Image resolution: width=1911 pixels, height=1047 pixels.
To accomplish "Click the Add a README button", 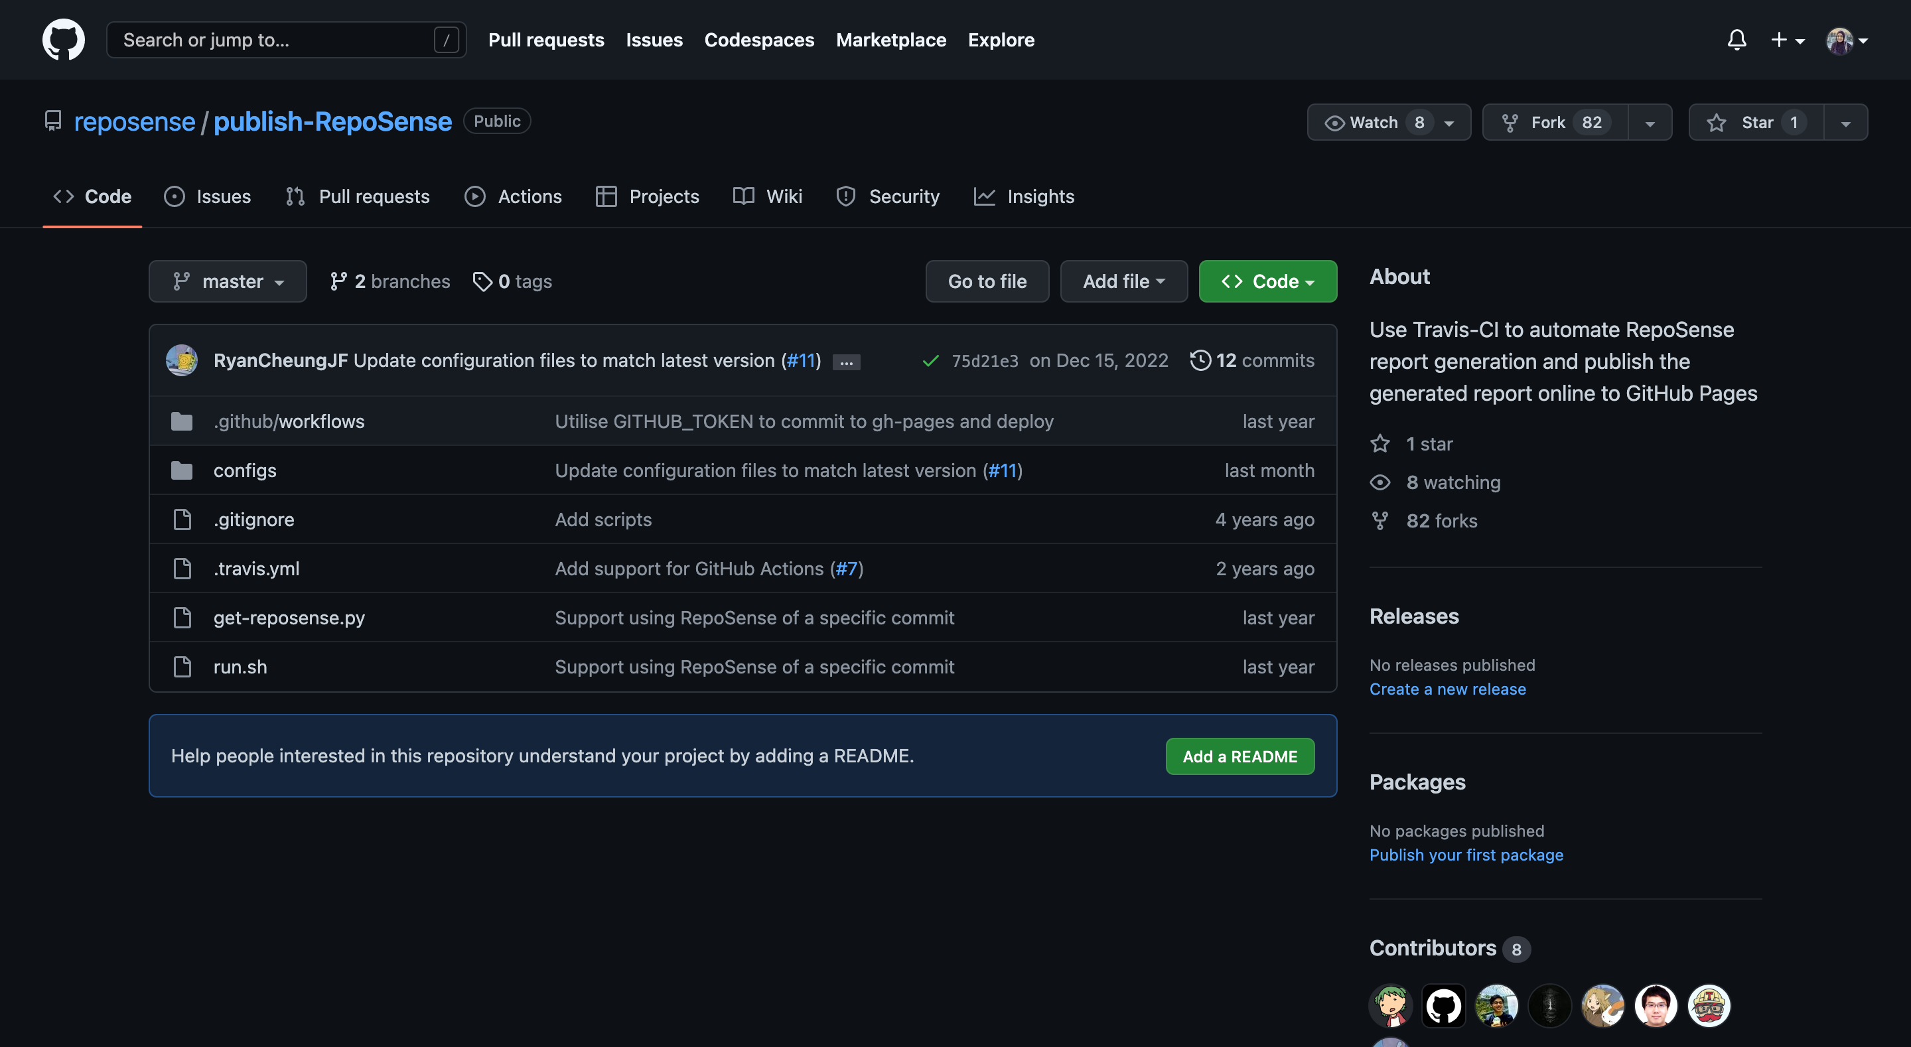I will tap(1239, 756).
